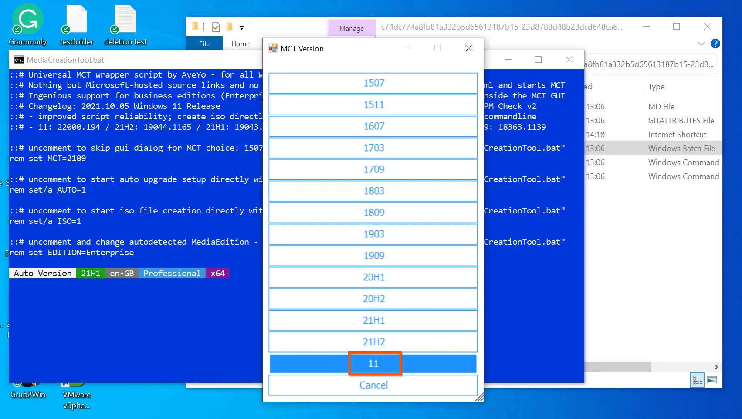The image size is (742, 419).
Task: Switch to the Home tab in File Explorer
Action: click(x=241, y=44)
